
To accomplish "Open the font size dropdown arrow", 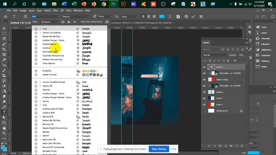I will [x=111, y=16].
